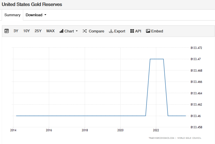
Task: Switch to the Summary tab
Action: [12, 15]
